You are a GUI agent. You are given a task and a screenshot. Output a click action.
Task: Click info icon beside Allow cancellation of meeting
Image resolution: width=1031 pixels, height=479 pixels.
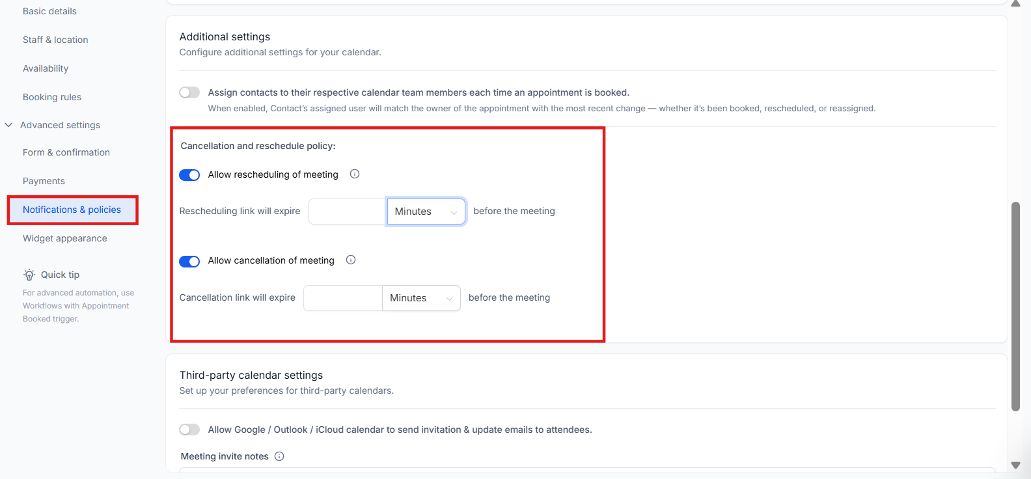351,260
